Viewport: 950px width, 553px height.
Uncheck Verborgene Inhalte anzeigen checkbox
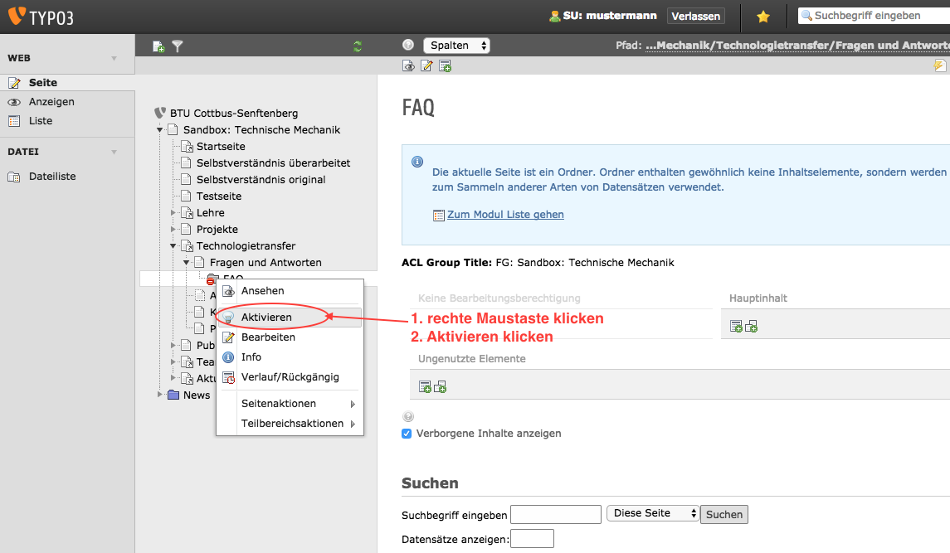point(407,434)
